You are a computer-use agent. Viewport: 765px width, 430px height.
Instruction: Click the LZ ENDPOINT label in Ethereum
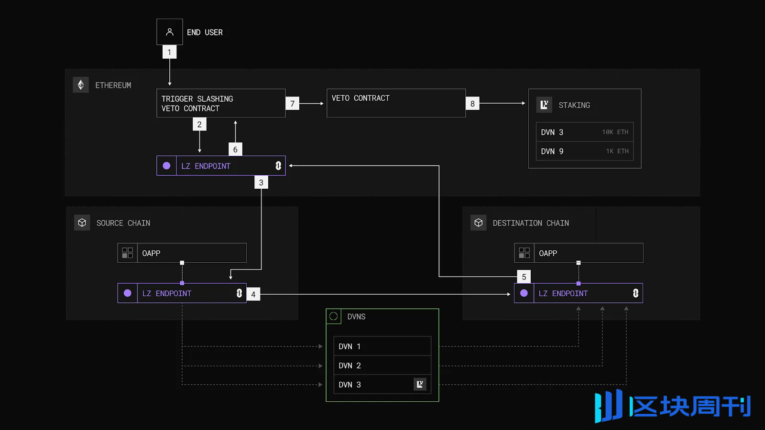(206, 166)
